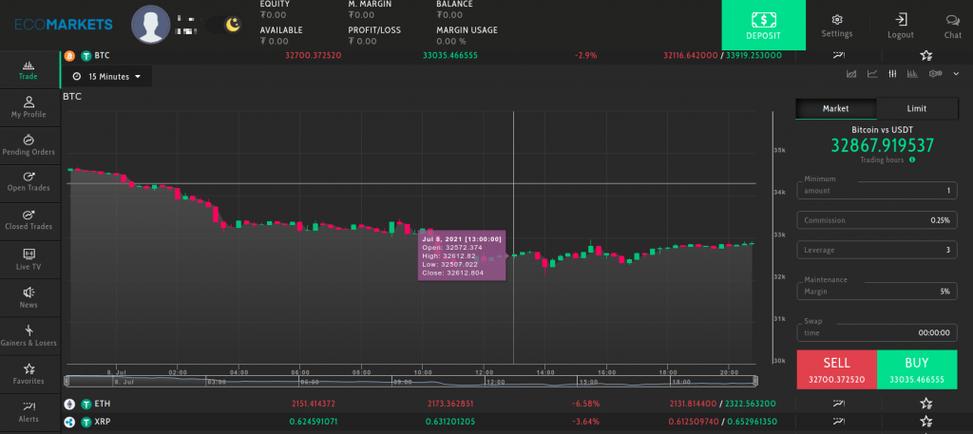Click Trading hours info icon
This screenshot has width=973, height=434.
click(912, 160)
